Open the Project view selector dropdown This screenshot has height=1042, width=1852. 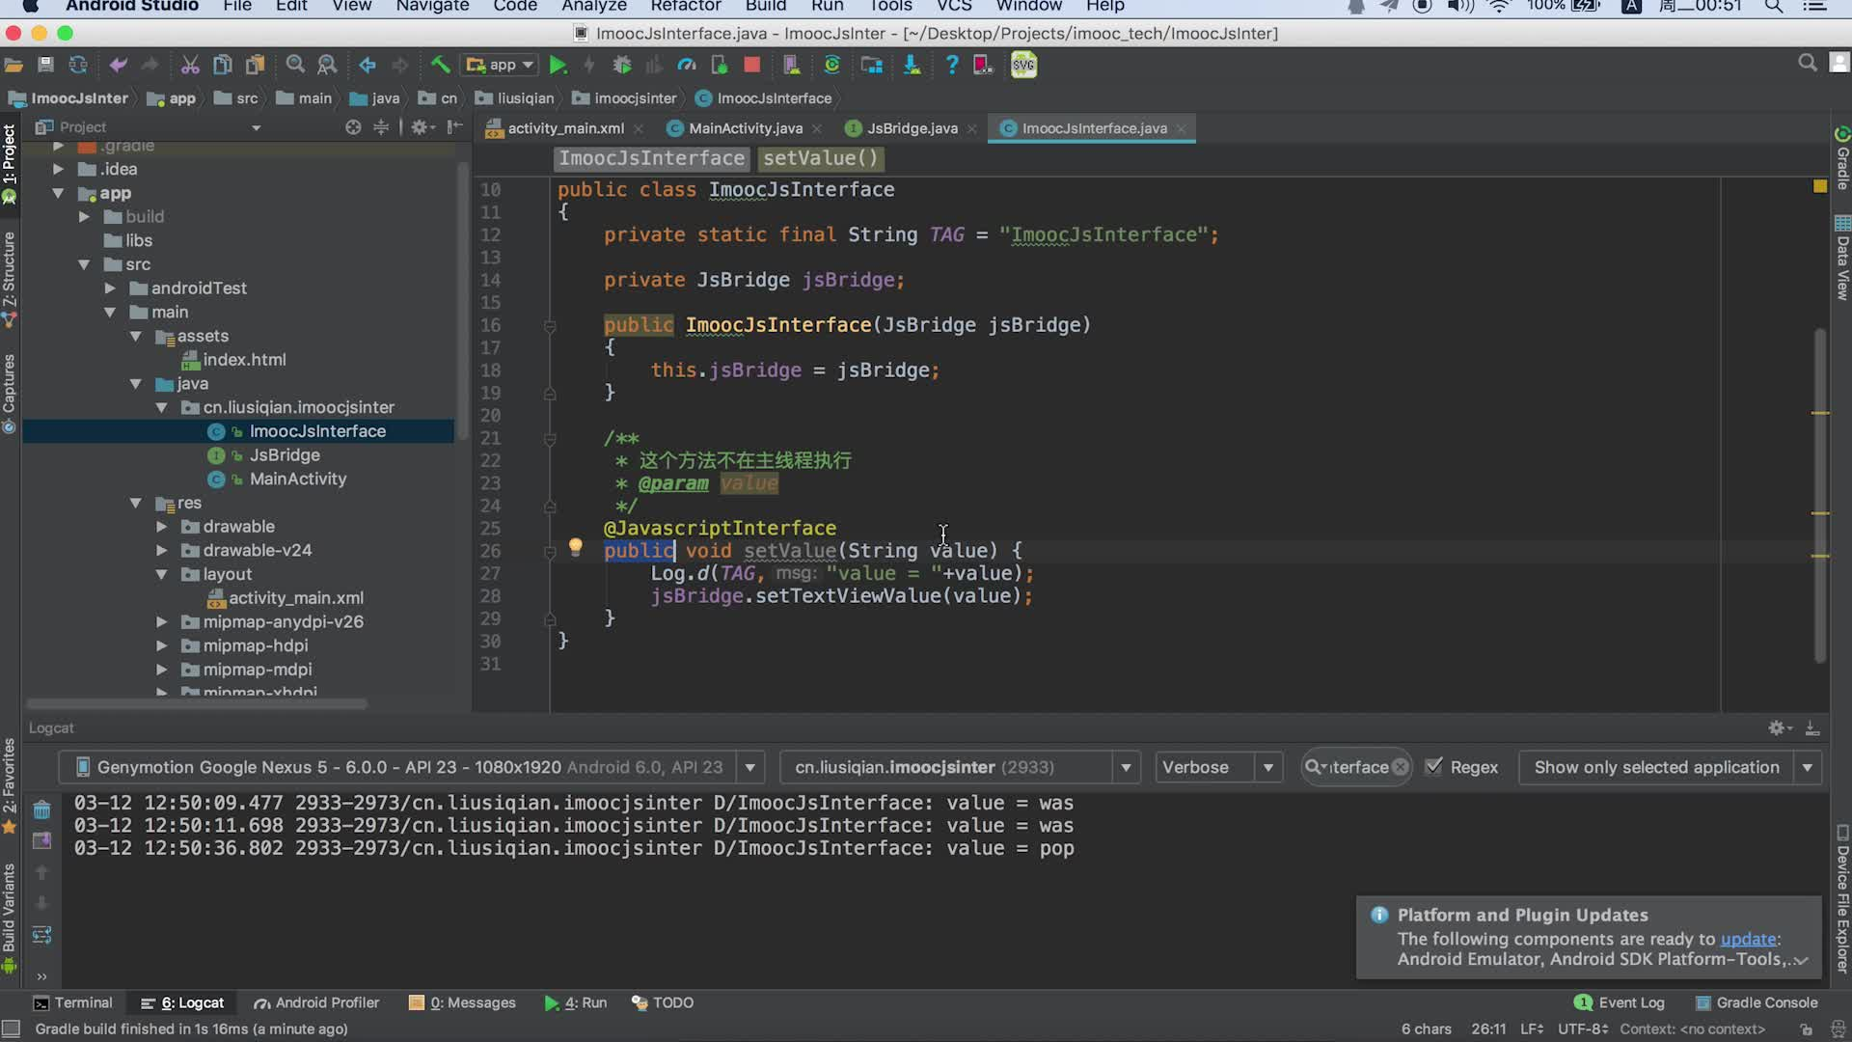click(150, 127)
